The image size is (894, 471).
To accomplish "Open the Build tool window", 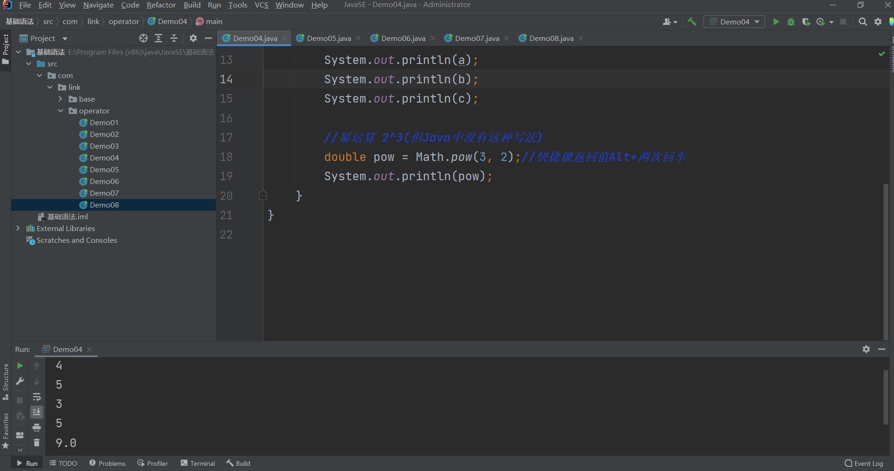I will 238,463.
